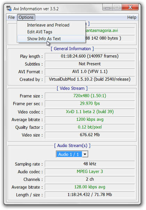Click the play length value 01:18:24.600
The width and height of the screenshot is (146, 210).
tap(90, 56)
